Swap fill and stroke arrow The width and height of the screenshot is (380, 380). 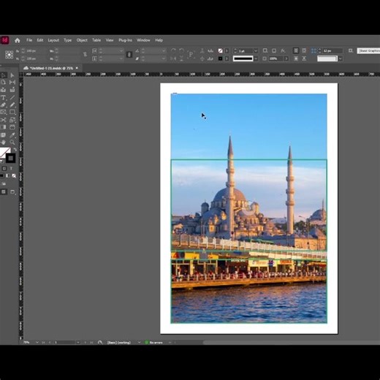tap(15, 150)
